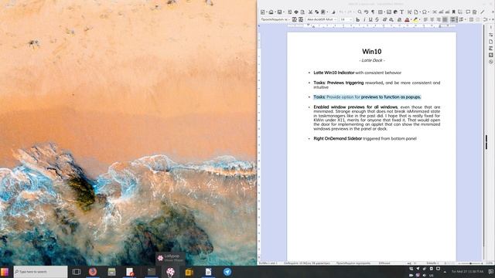The height and width of the screenshot is (278, 495).
Task: Click the font color icon
Action: [407, 20]
